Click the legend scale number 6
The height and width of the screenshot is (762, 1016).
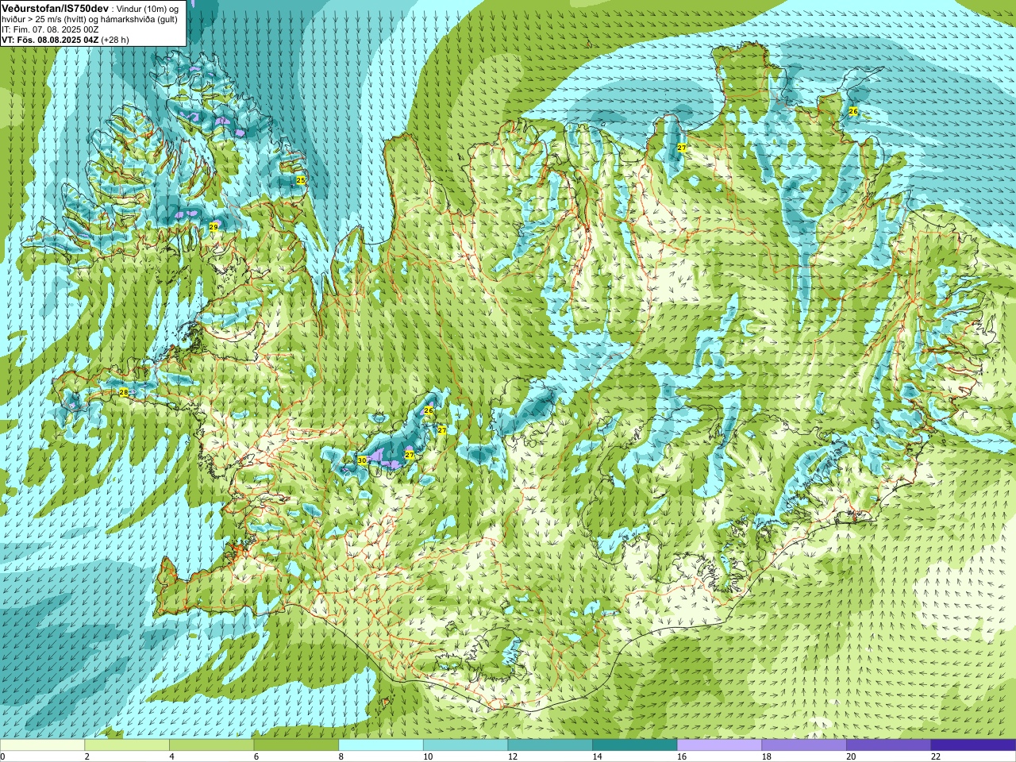point(256,756)
